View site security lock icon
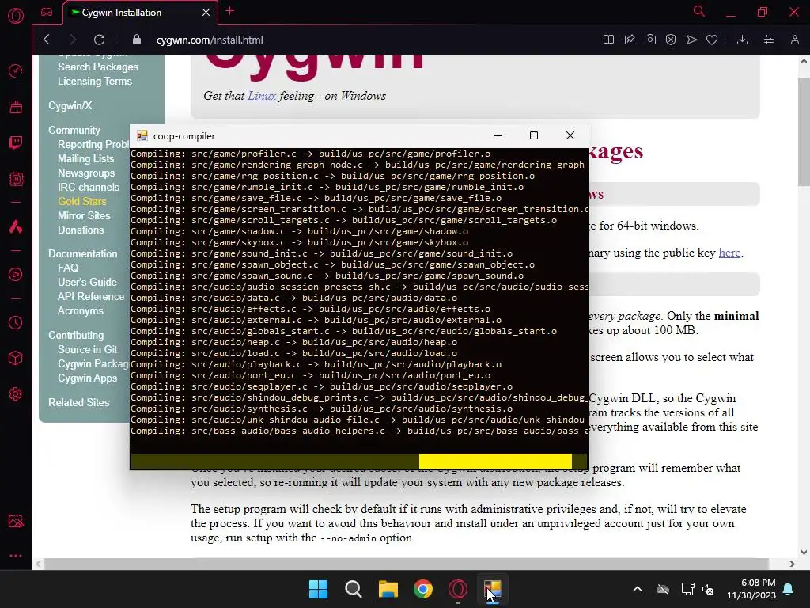This screenshot has width=810, height=608. (x=136, y=40)
